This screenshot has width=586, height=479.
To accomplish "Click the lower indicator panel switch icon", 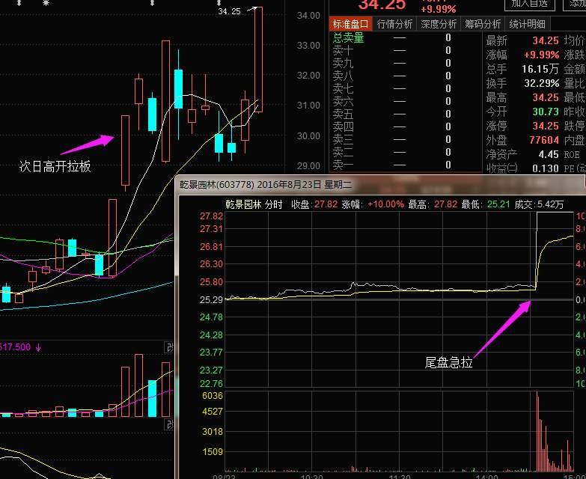I will click(x=169, y=426).
